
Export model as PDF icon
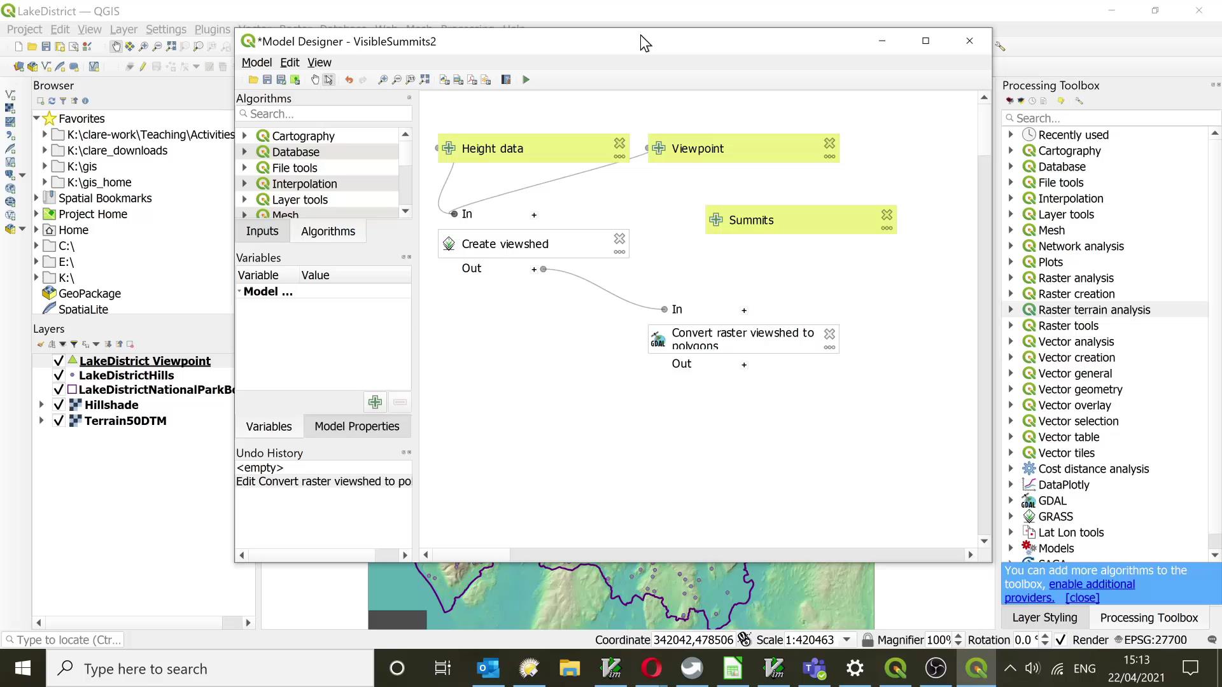coord(472,80)
